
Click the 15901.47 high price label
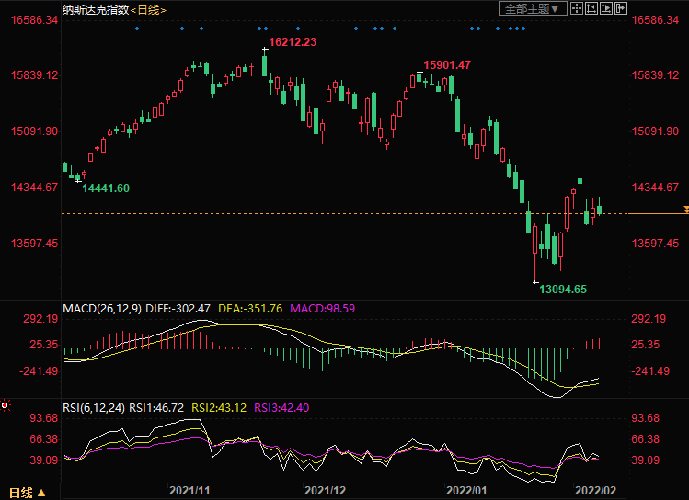coord(446,65)
